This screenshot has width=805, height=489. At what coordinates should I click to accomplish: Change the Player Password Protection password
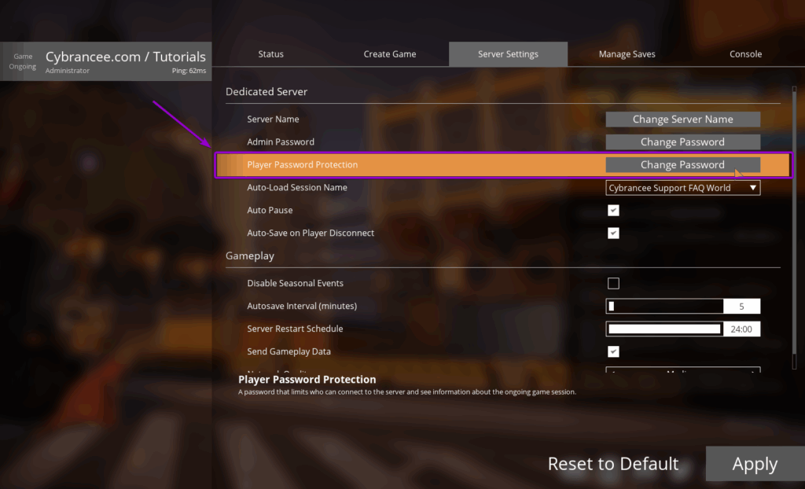click(682, 165)
